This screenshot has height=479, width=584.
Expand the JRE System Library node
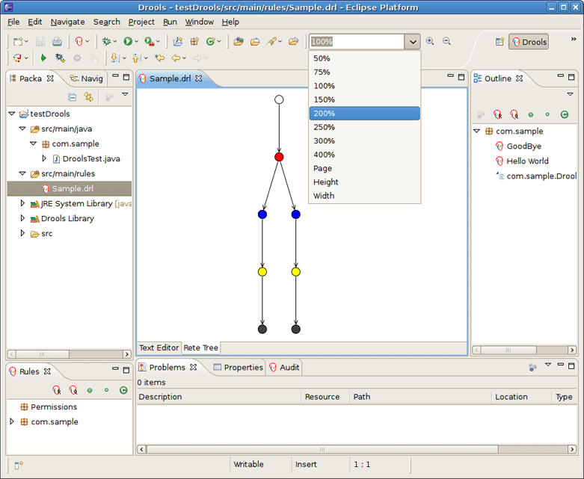coord(22,203)
